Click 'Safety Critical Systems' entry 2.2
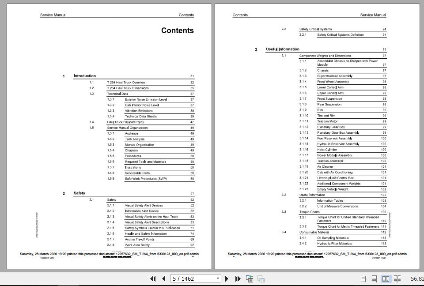The width and height of the screenshot is (424, 286). [315, 29]
